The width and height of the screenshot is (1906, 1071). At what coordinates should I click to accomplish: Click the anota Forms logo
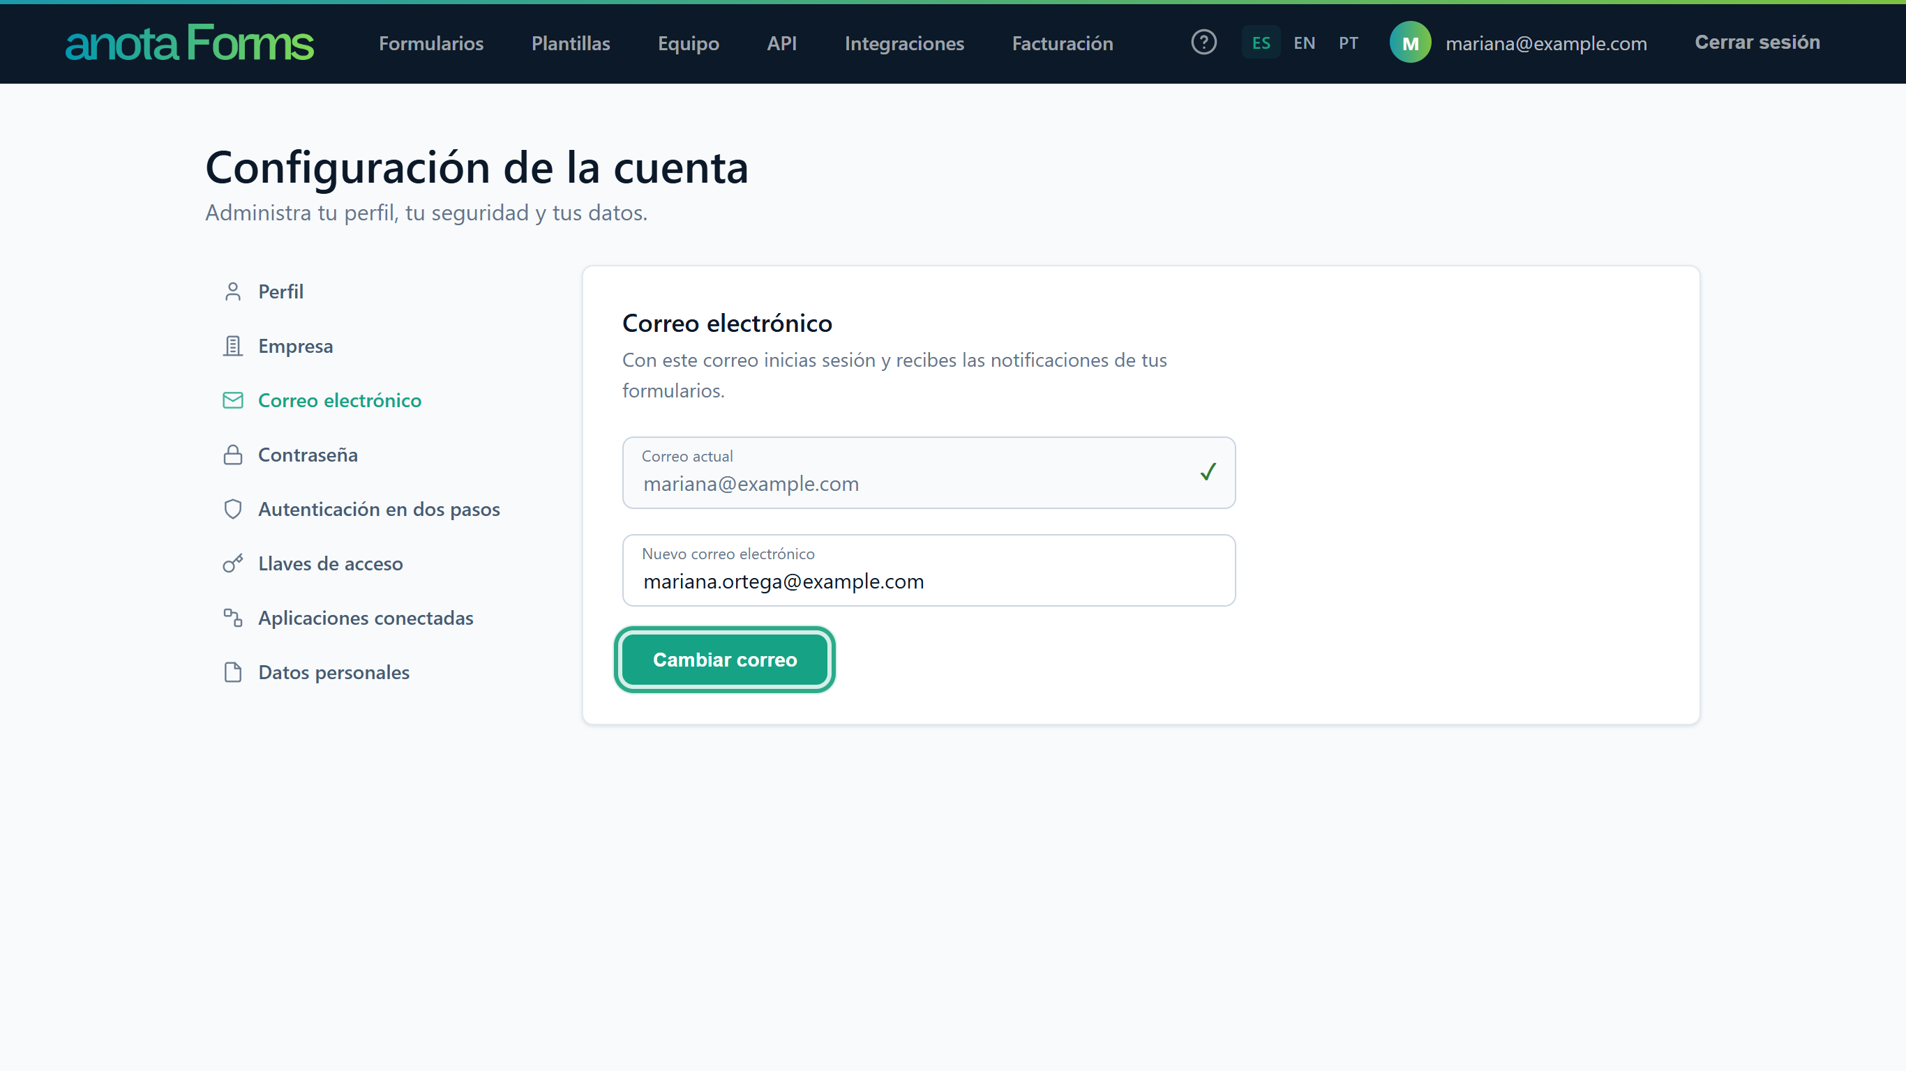click(190, 43)
